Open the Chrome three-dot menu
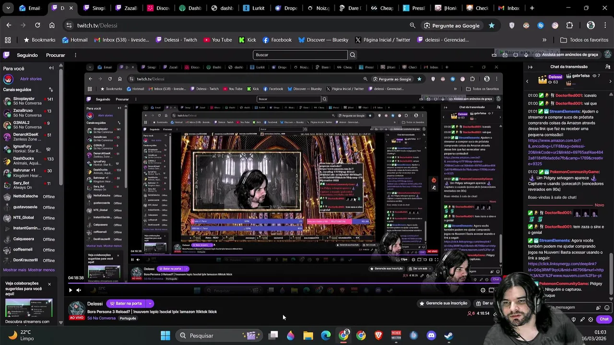614x345 pixels. (605, 25)
